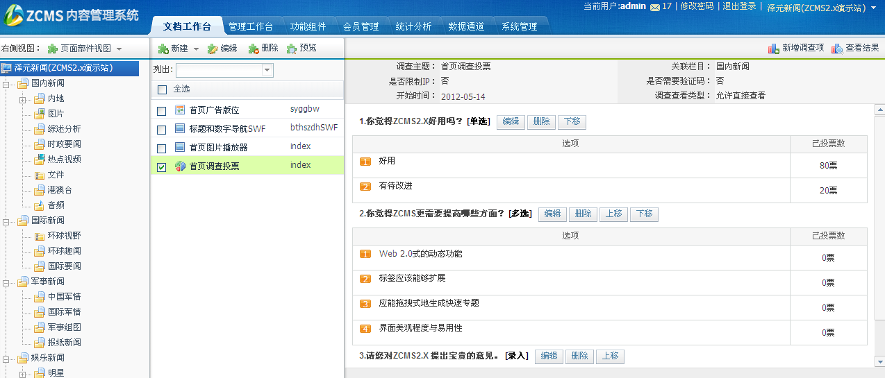Open the 列出 combo box dropdown

pos(267,70)
